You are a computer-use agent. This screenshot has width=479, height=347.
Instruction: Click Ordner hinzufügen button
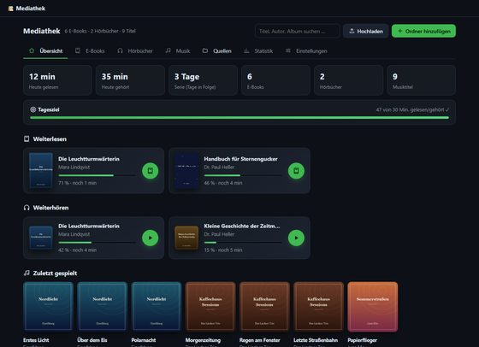pyautogui.click(x=423, y=31)
